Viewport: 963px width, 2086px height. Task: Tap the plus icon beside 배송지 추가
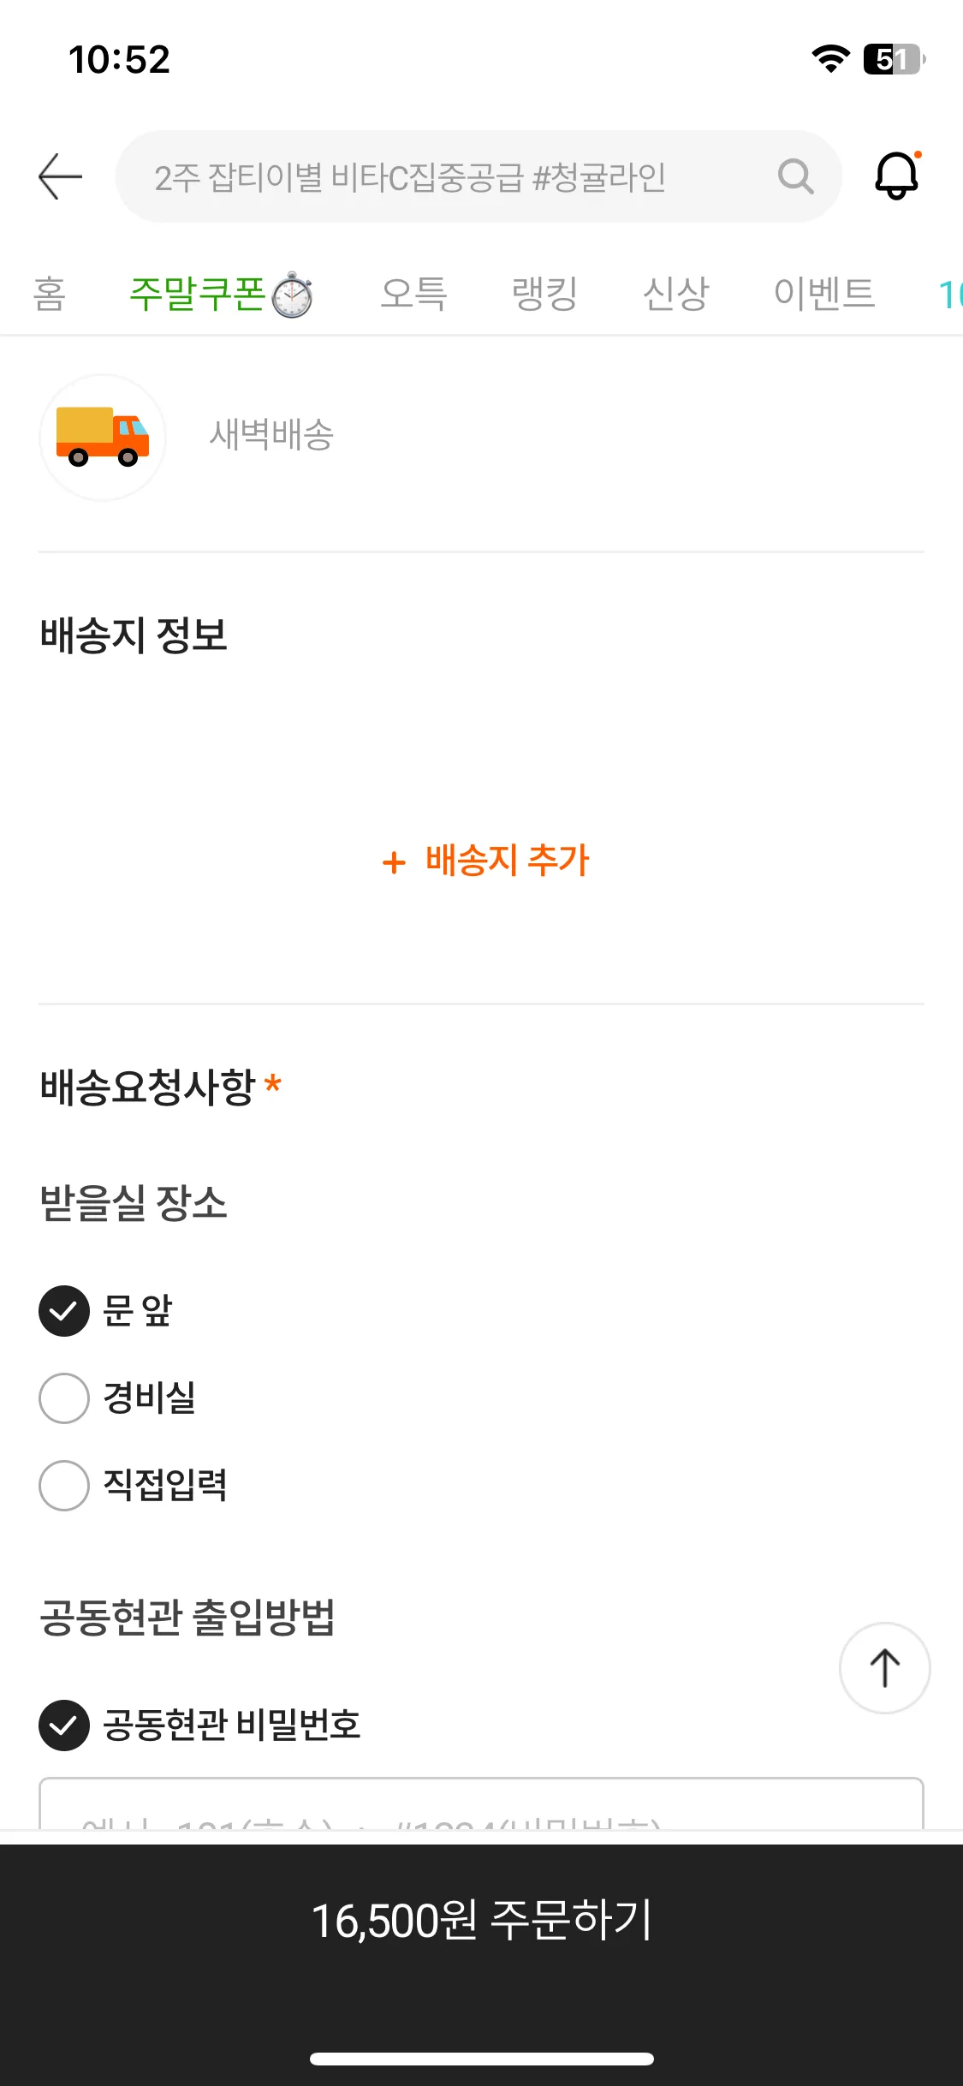(x=394, y=861)
